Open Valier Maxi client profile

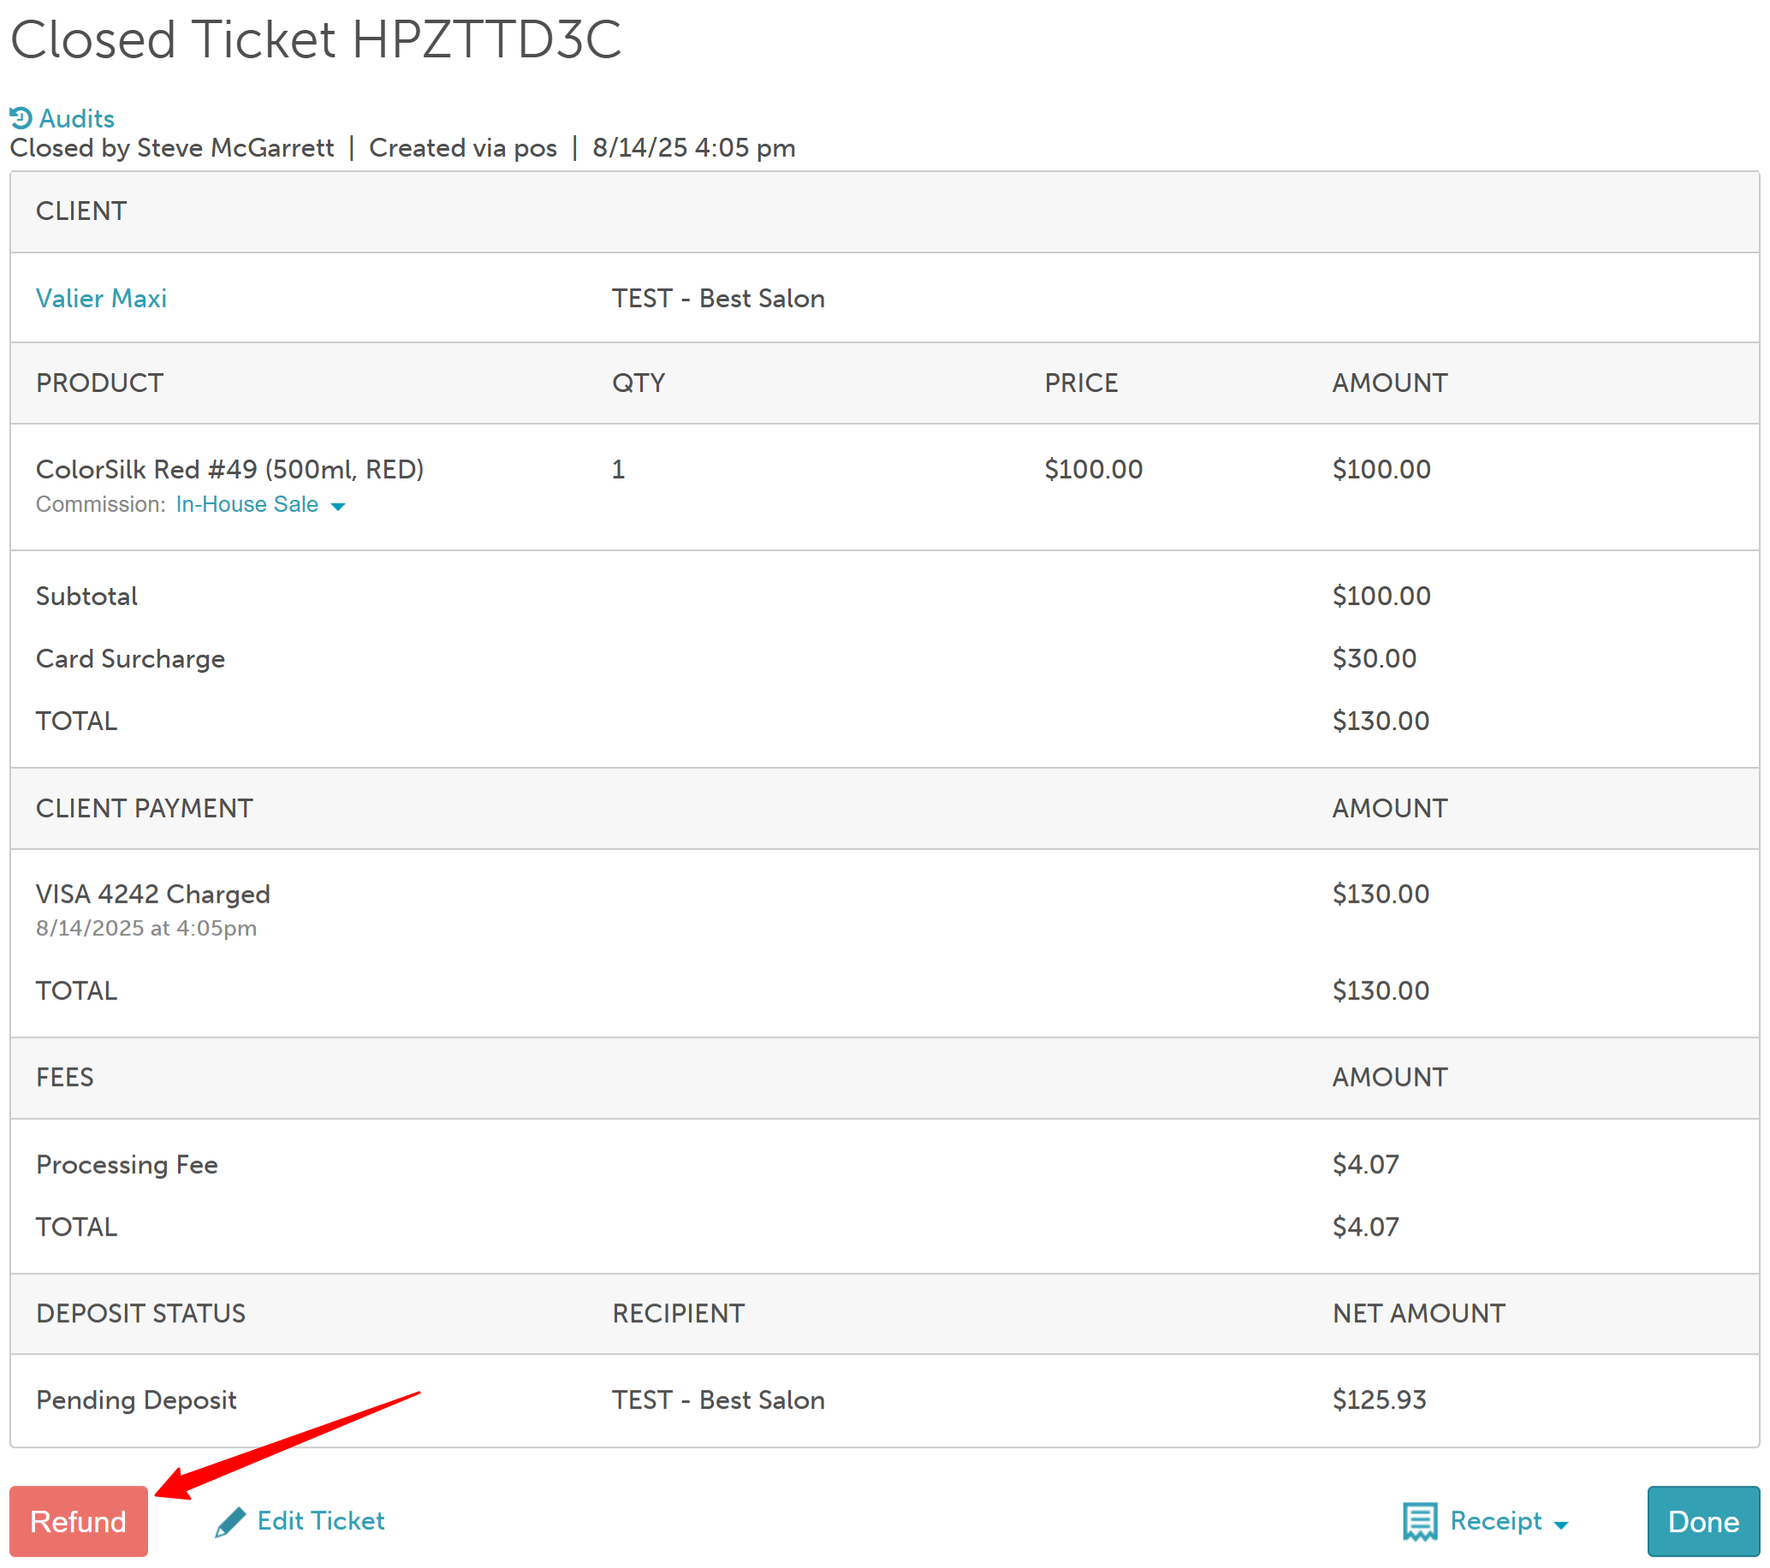pos(100,298)
